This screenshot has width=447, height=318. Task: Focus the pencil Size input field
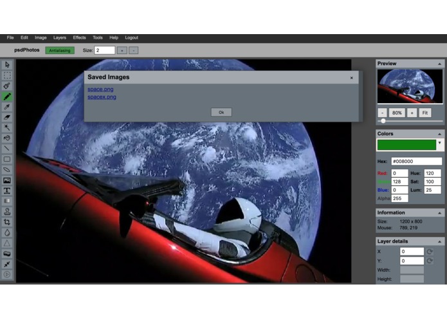tap(105, 50)
